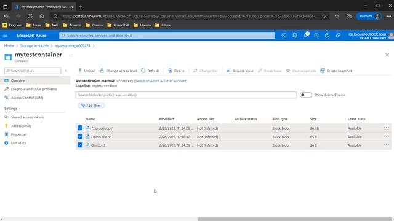
Task: Open the Feedback icon in header
Action: point(338,36)
